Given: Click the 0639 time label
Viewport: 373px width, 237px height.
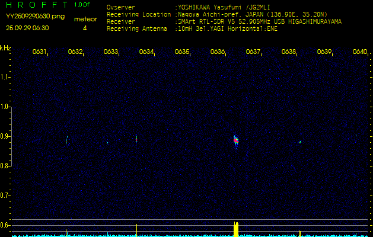Looking at the screenshot, I should coord(324,52).
